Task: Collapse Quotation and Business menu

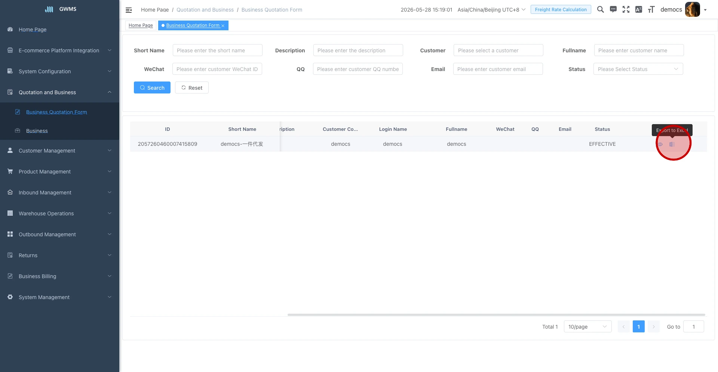Action: click(x=60, y=92)
